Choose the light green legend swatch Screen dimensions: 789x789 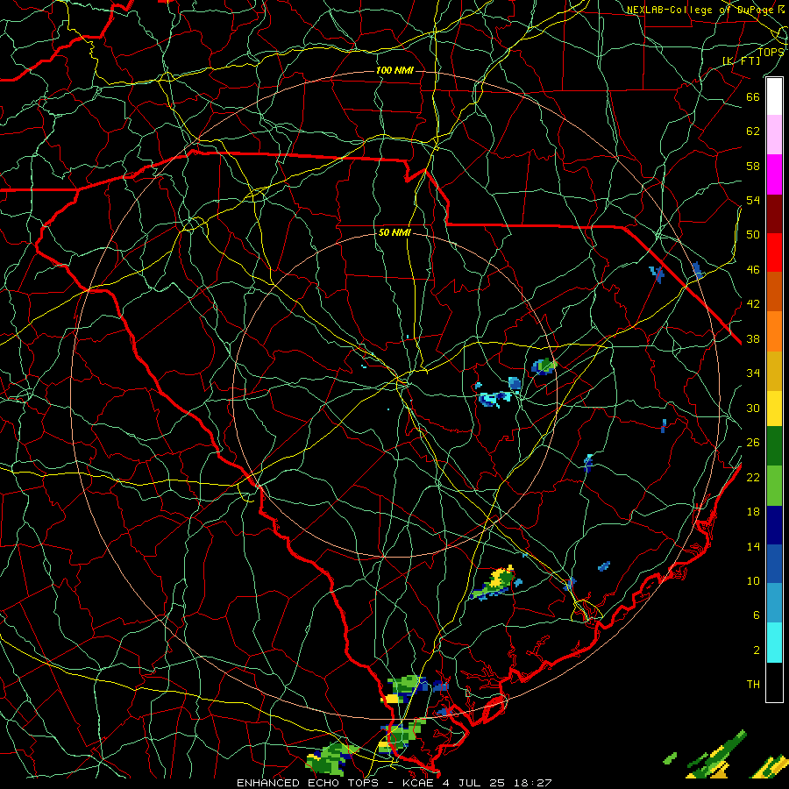point(774,486)
